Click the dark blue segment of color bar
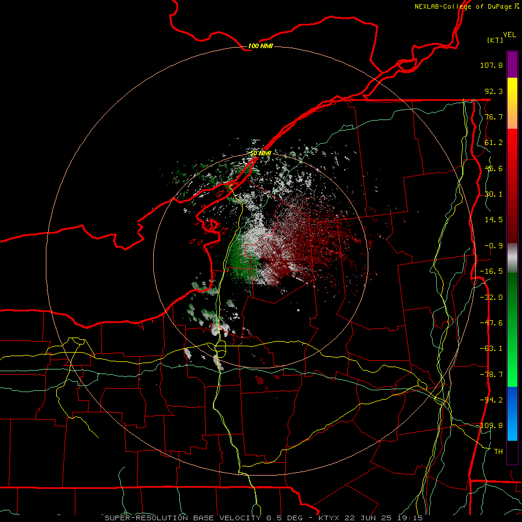Viewport: 522px width, 522px height. [x=512, y=400]
